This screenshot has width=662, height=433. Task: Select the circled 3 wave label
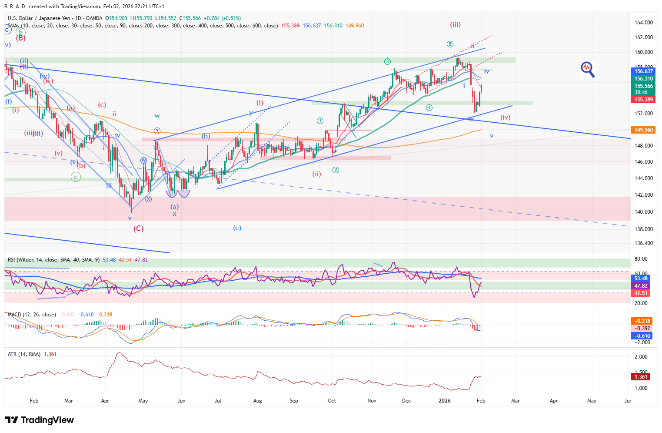[387, 62]
